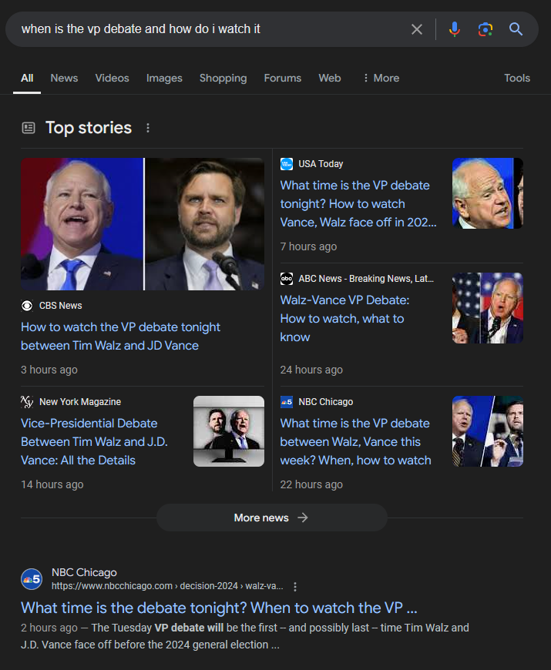551x670 pixels.
Task: Click the 'ABC News - Breaking News' source label
Action: [x=366, y=279]
